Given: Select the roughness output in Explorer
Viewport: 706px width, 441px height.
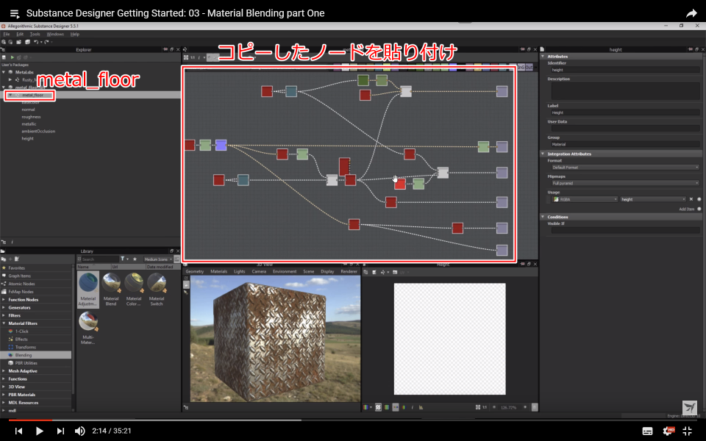Looking at the screenshot, I should 31,117.
